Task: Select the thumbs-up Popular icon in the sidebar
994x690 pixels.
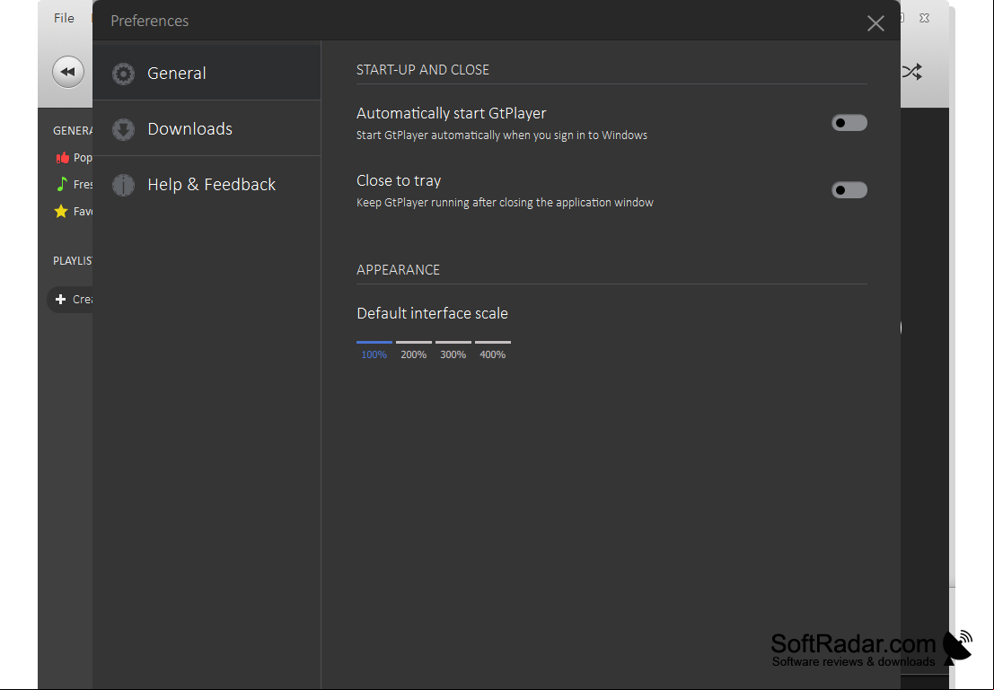Action: click(x=62, y=158)
